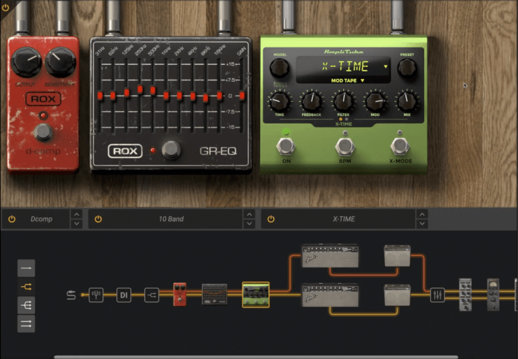Select the green X-TIME pedal in chain

pos(256,294)
